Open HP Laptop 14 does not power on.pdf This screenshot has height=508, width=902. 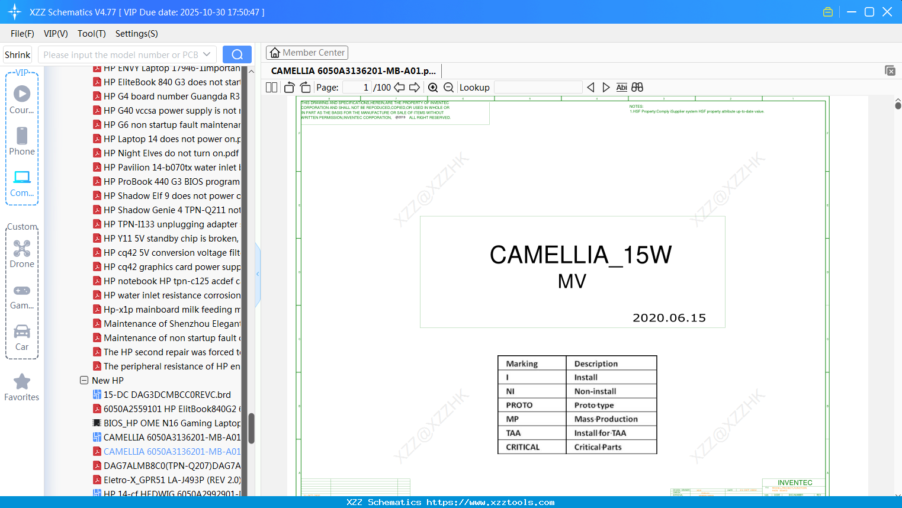click(167, 139)
